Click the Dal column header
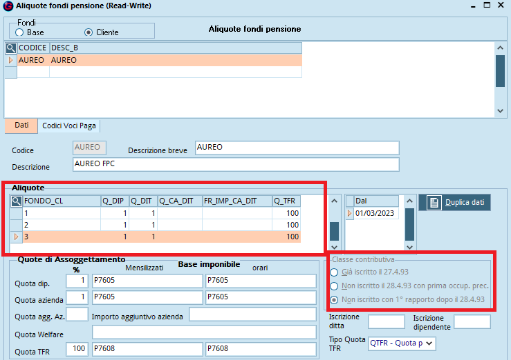This screenshot has width=511, height=360. point(376,201)
